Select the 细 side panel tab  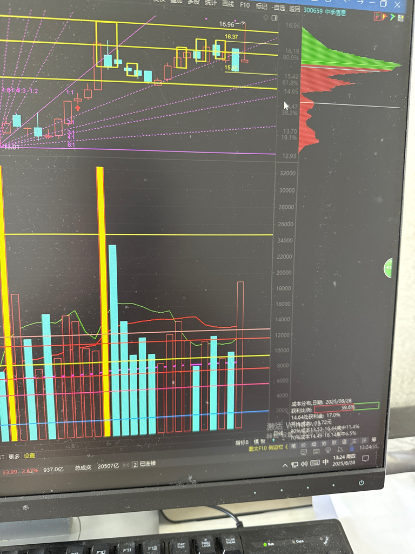coord(314,444)
